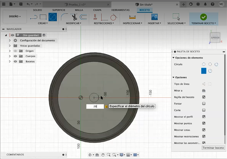The height and width of the screenshot is (159, 227).
Task: Hide the Cuerpos folder visibility
Action: coord(15,56)
